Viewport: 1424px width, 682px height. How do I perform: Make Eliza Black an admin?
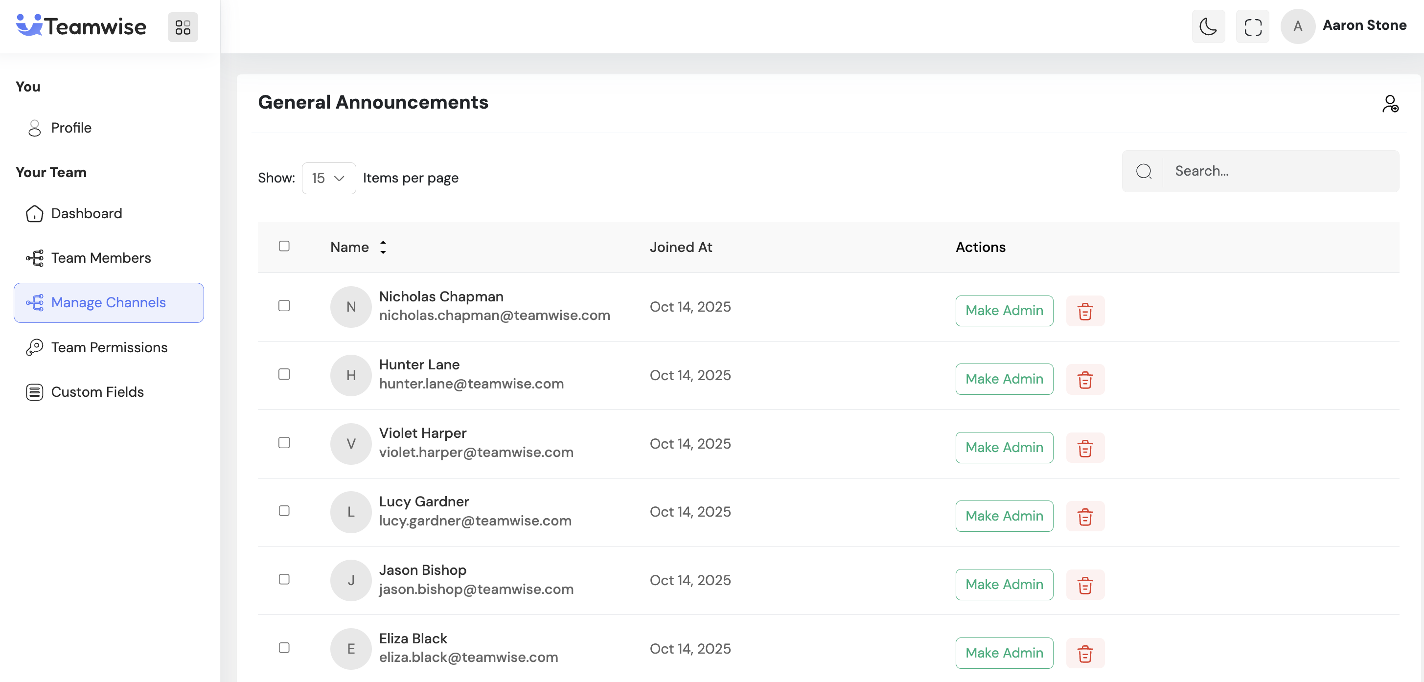(1004, 653)
